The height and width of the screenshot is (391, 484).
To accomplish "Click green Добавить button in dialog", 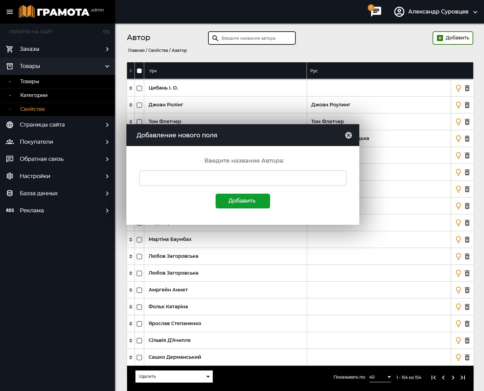I will (243, 201).
